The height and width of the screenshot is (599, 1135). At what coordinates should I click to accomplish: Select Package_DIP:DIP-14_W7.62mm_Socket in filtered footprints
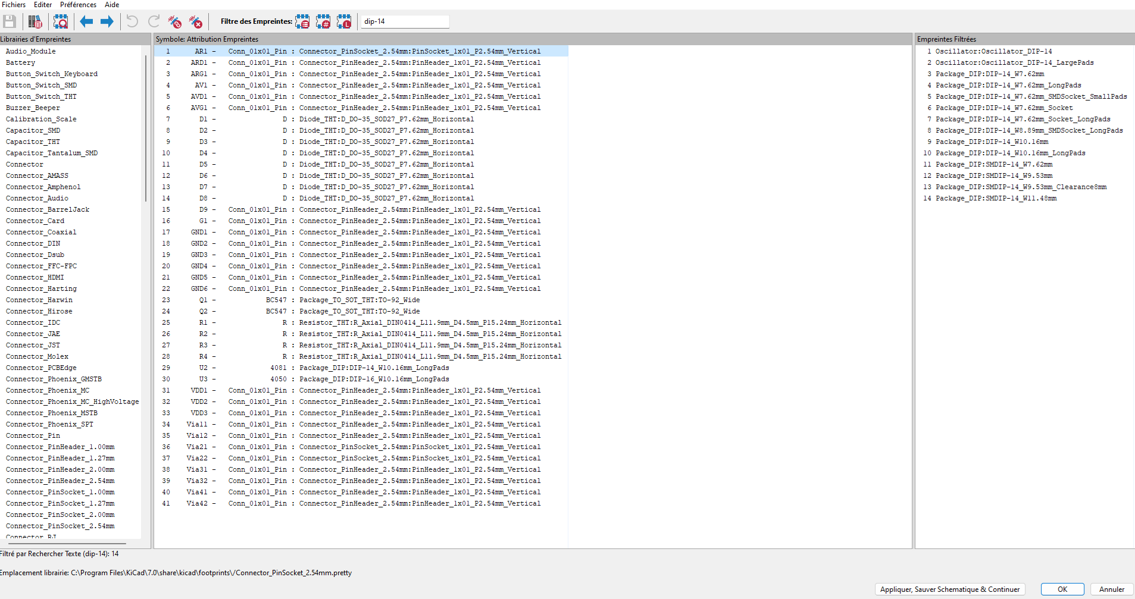tap(1003, 108)
